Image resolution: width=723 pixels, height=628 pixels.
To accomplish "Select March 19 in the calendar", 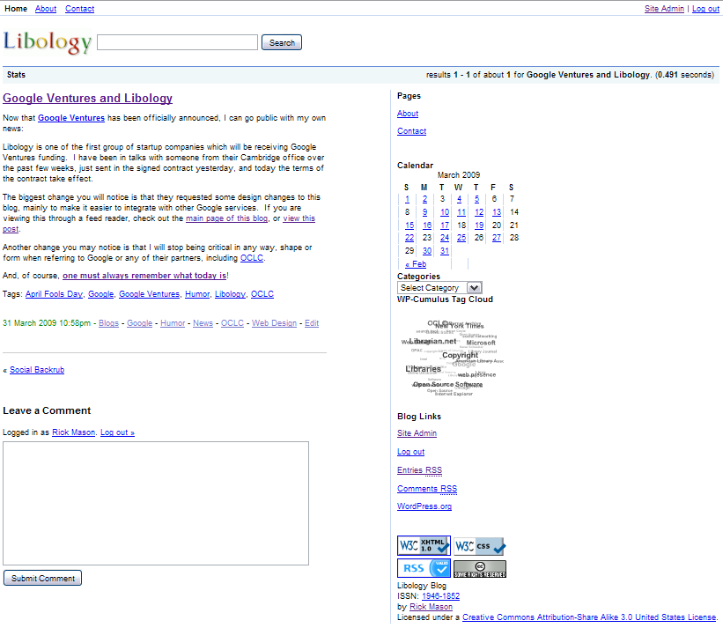I will click(479, 225).
